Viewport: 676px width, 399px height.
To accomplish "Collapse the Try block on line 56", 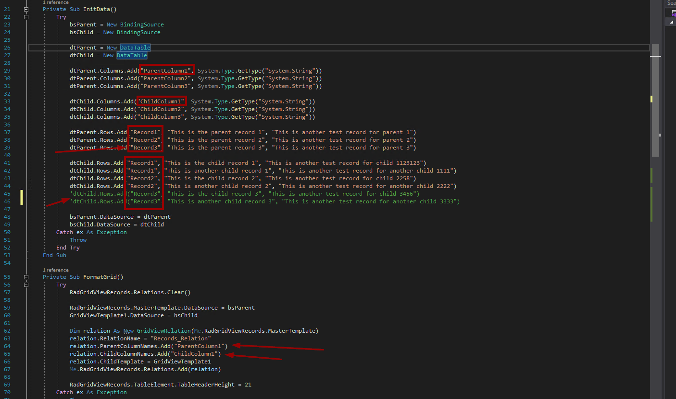I will [26, 285].
